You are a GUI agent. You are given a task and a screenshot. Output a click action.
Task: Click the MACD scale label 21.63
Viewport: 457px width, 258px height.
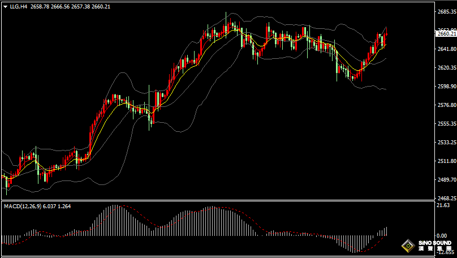point(443,205)
